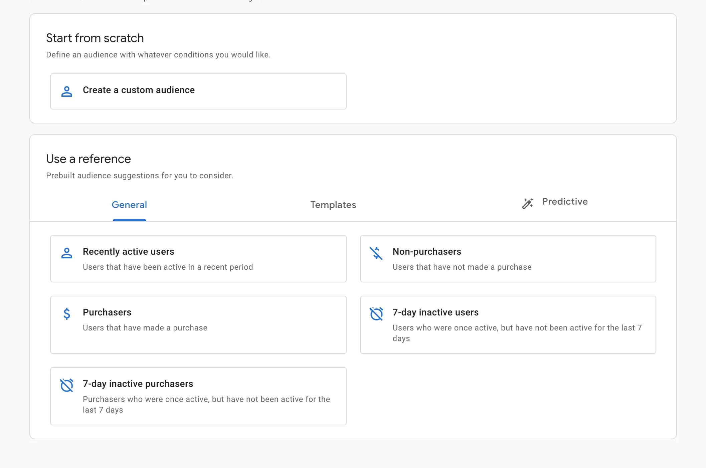The height and width of the screenshot is (468, 706).
Task: Select the 7-day inactive purchasers card
Action: [x=198, y=396]
